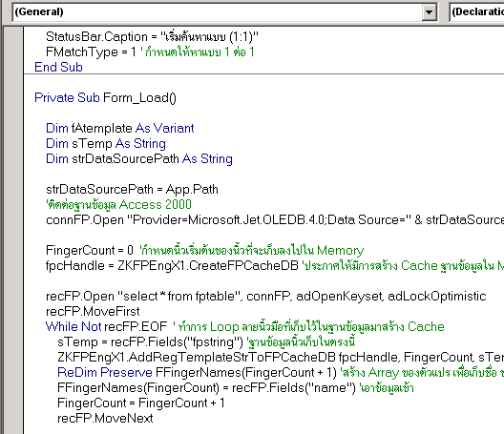This screenshot has width=504, height=434.
Task: Click the connFP.Open provider string line
Action: tap(275, 219)
